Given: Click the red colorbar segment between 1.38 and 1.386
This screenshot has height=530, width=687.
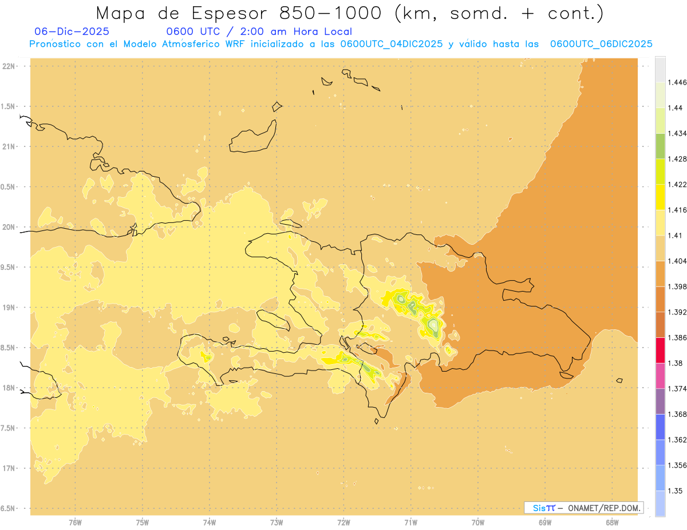Looking at the screenshot, I should 660,350.
